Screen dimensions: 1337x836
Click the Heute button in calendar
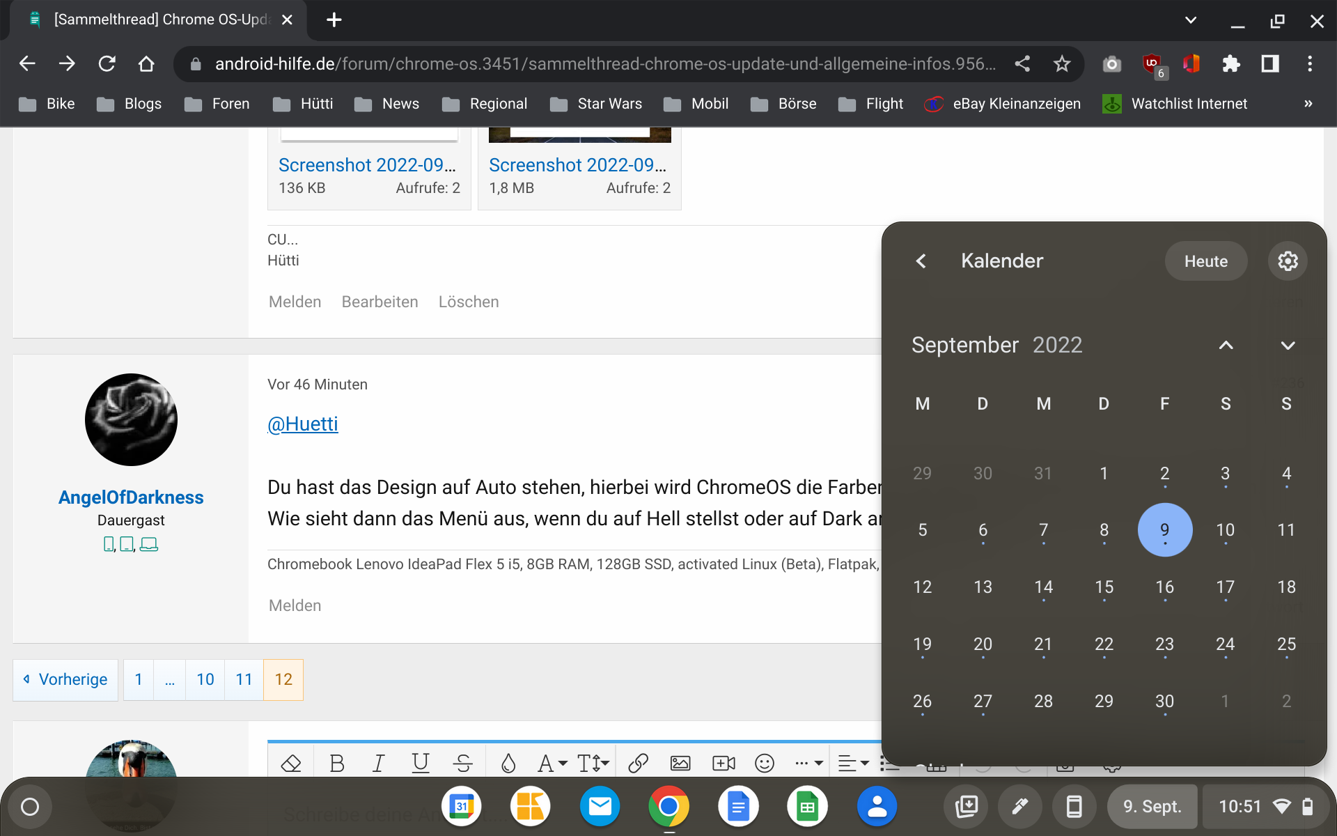tap(1205, 261)
